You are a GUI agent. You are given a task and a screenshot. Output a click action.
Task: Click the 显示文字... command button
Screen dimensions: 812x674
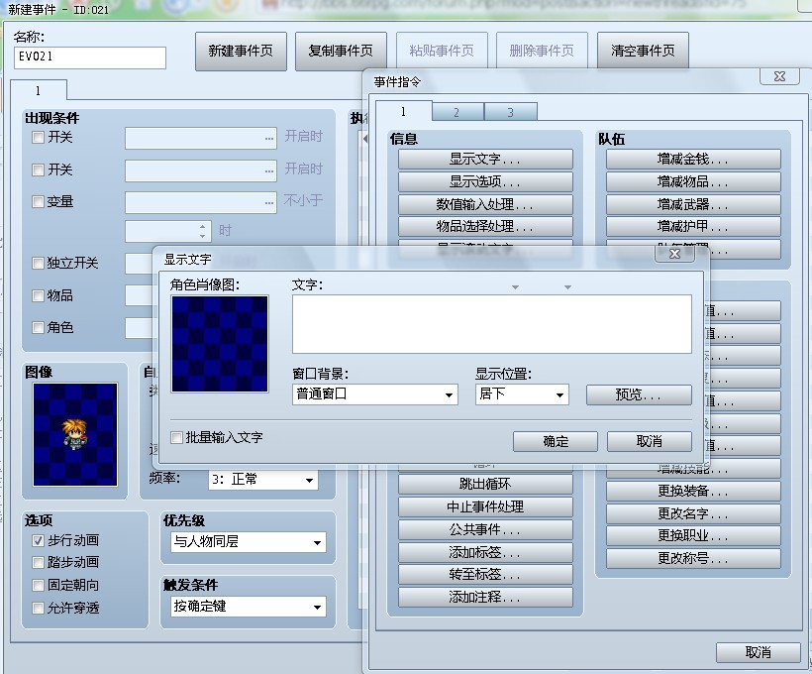click(486, 160)
